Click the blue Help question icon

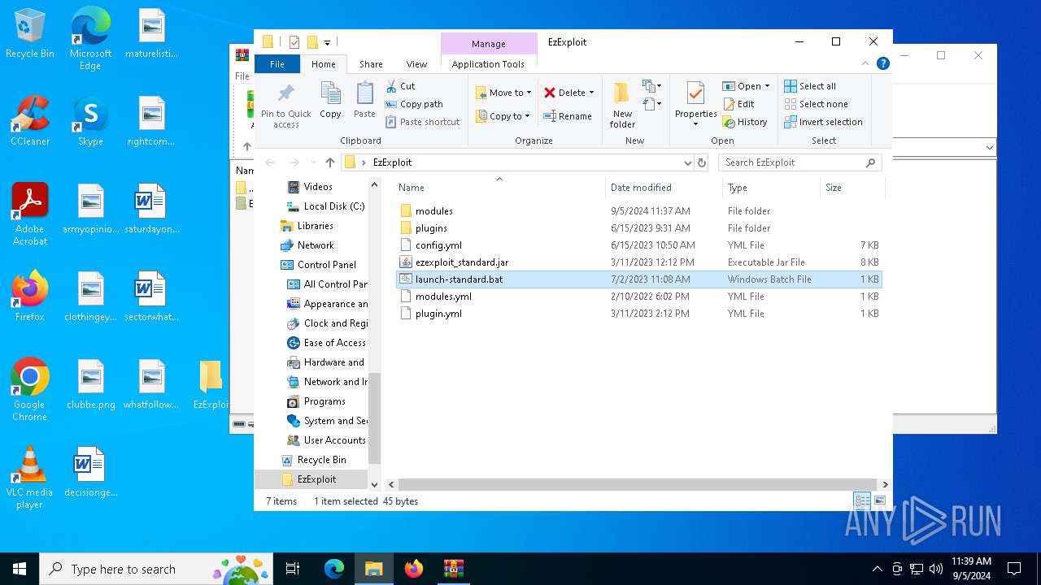[882, 63]
